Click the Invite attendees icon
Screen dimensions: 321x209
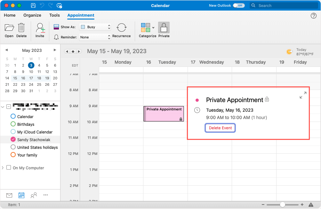(40, 28)
